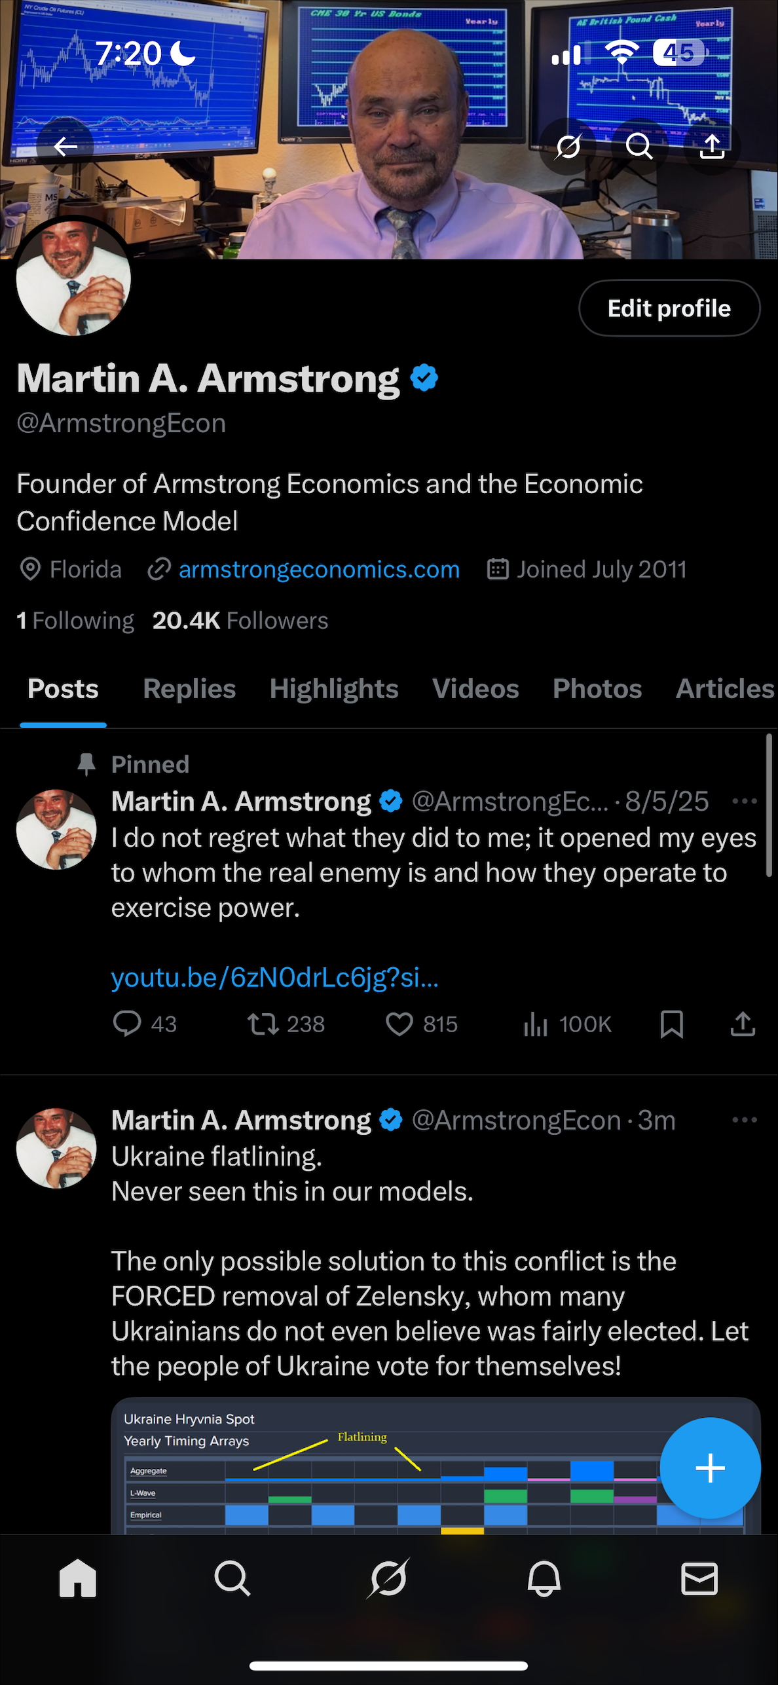Open Messages envelope in bottom bar
Image resolution: width=778 pixels, height=1685 pixels.
pos(699,1578)
